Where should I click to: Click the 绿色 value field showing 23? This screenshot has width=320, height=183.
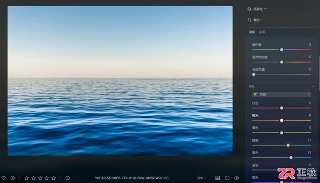(309, 140)
